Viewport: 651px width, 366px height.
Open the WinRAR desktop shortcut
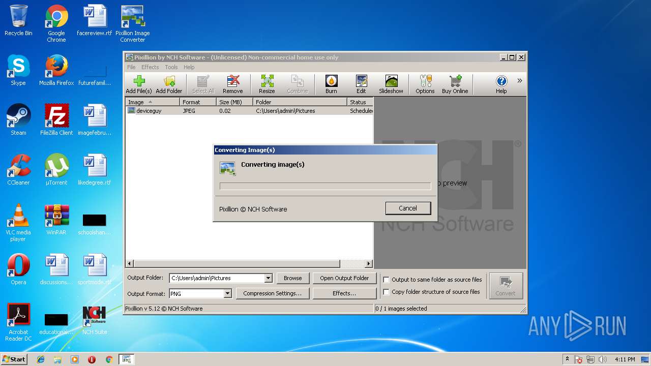point(56,220)
